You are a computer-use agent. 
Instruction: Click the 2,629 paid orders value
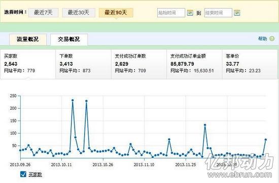[122, 64]
